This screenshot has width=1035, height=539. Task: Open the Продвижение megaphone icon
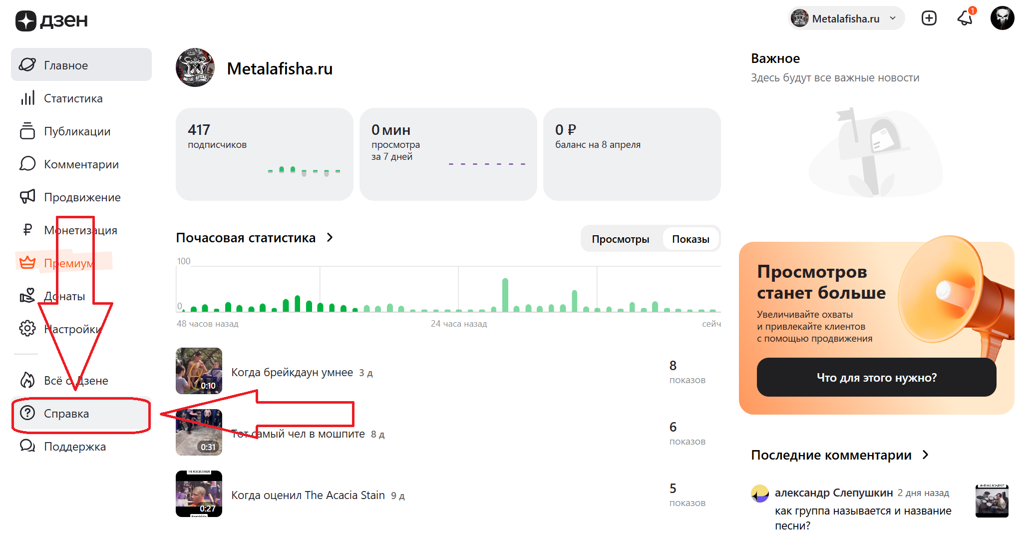click(x=27, y=197)
